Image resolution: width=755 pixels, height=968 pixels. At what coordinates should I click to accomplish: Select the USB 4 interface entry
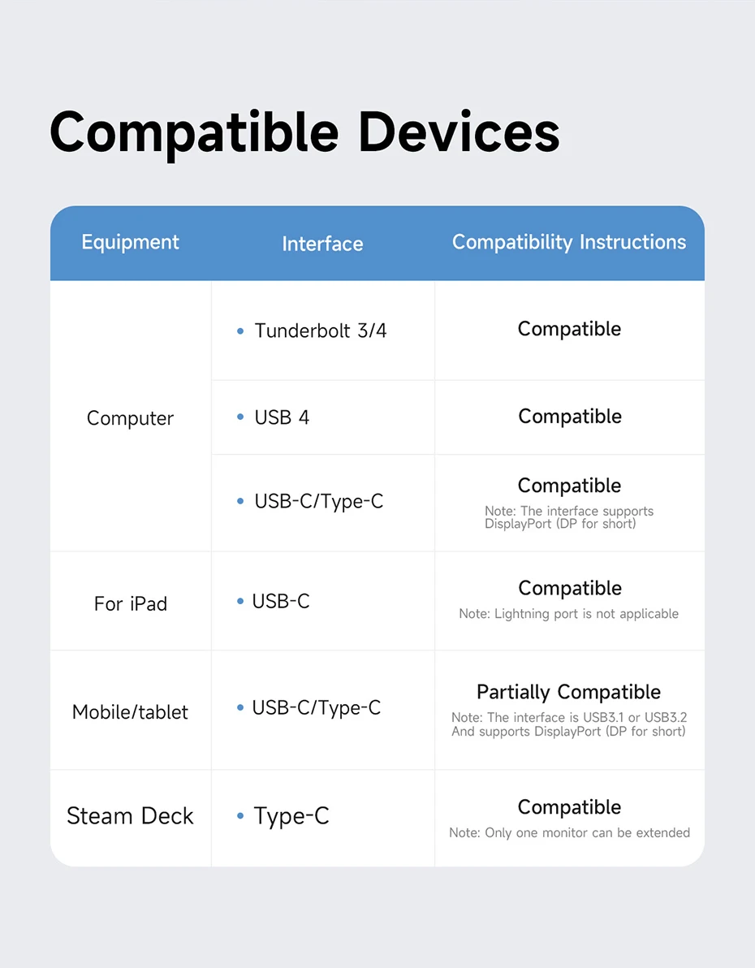pos(282,417)
